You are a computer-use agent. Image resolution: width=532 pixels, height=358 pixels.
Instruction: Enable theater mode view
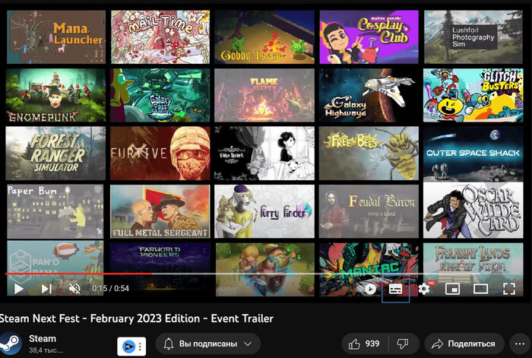coord(481,289)
